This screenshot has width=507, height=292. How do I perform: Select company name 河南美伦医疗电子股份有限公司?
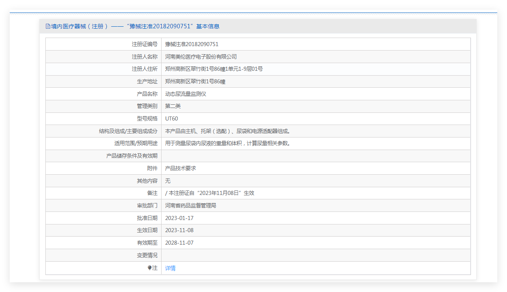[201, 57]
